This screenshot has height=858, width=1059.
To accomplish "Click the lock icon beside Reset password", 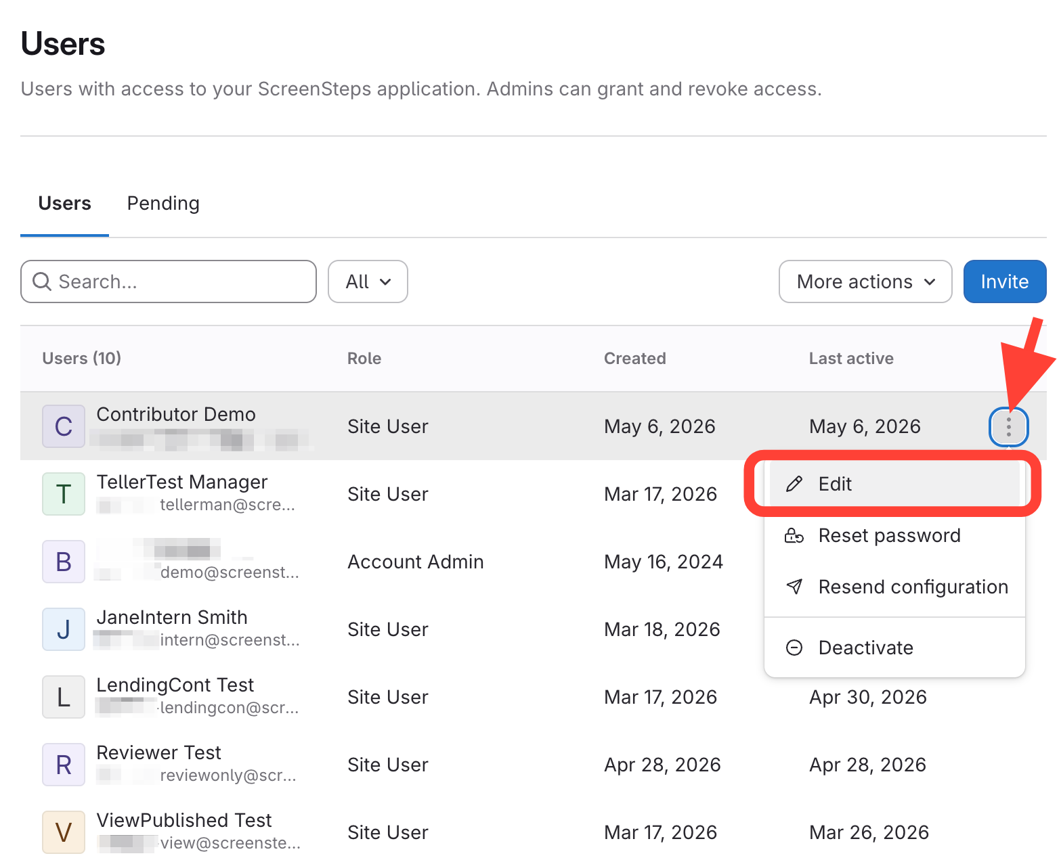I will pos(794,535).
